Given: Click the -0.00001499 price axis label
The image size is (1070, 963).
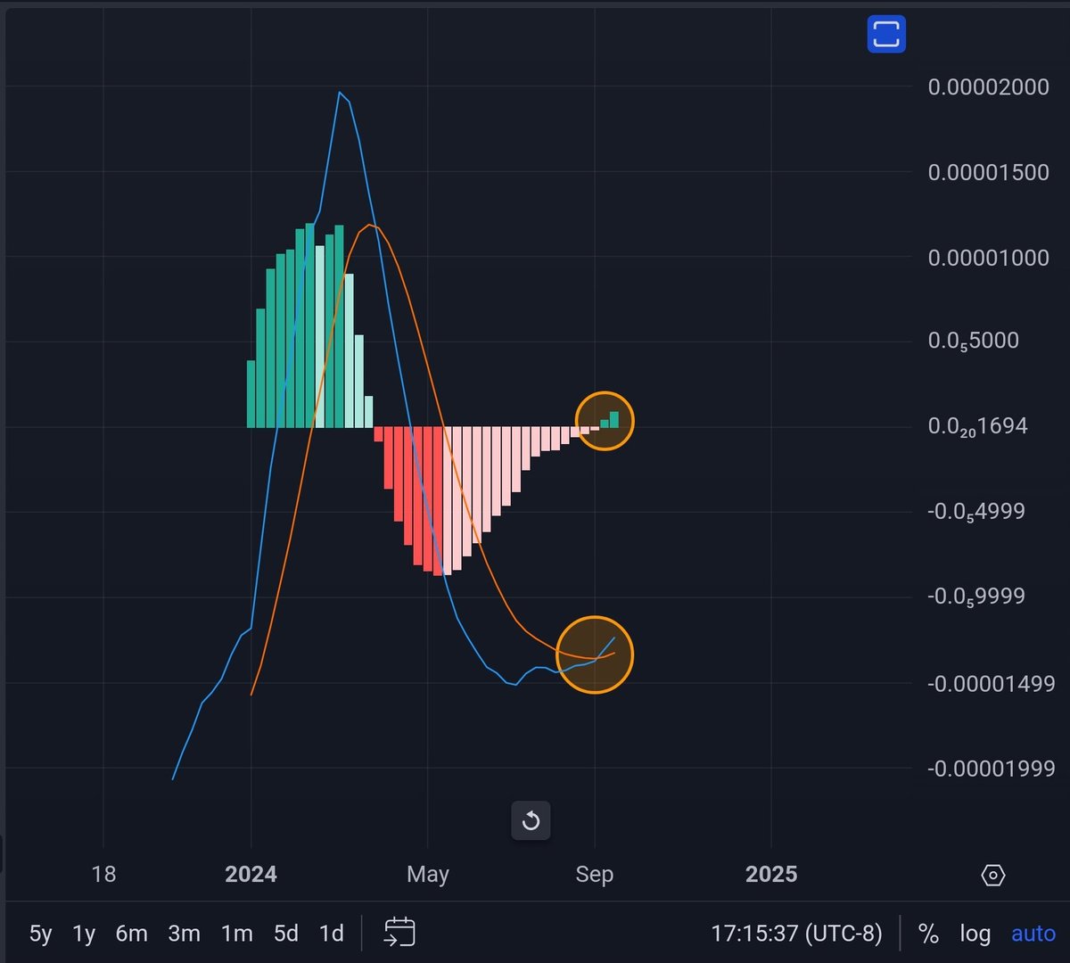Looking at the screenshot, I should [x=991, y=684].
